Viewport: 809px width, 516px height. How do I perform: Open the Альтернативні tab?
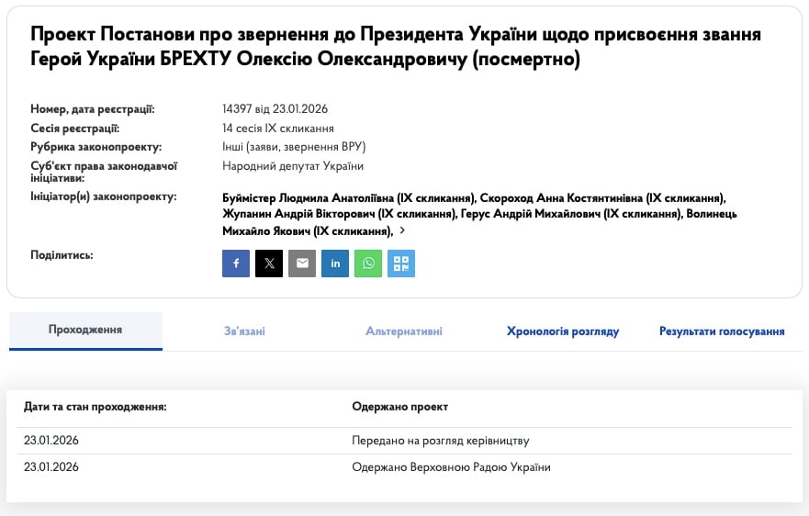404,331
